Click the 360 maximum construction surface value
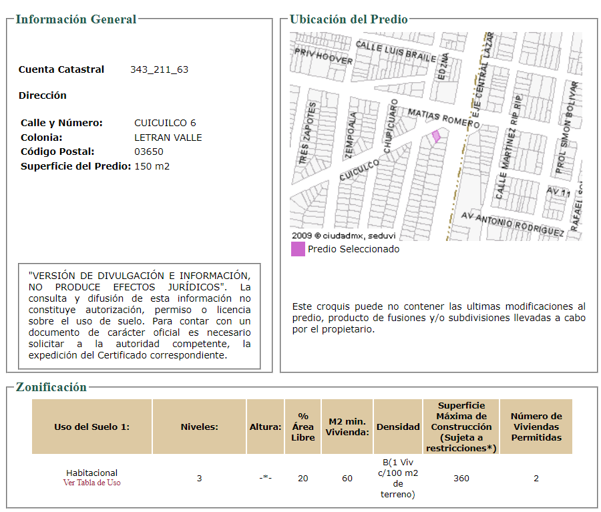The image size is (601, 512). (x=461, y=478)
